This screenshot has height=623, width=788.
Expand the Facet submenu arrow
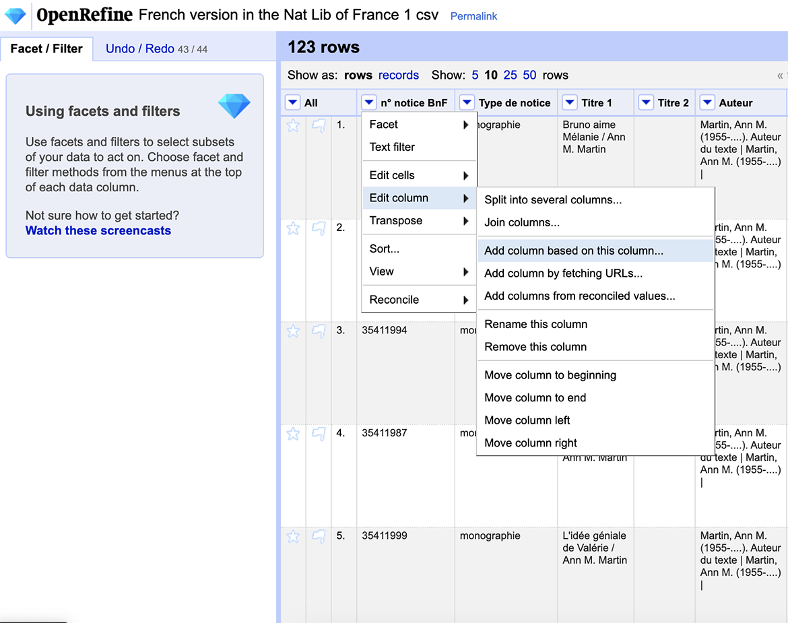tap(465, 125)
